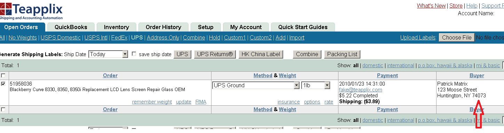504x133 pixels.
Task: Click the rate link
Action: coord(329,102)
